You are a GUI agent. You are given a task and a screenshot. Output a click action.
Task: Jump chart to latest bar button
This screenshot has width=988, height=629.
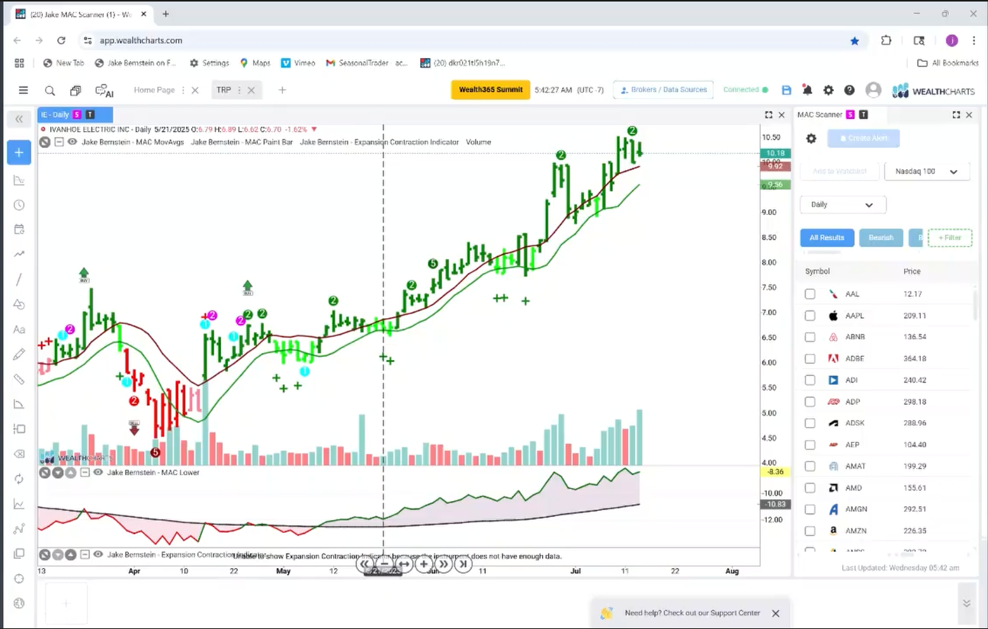(462, 564)
